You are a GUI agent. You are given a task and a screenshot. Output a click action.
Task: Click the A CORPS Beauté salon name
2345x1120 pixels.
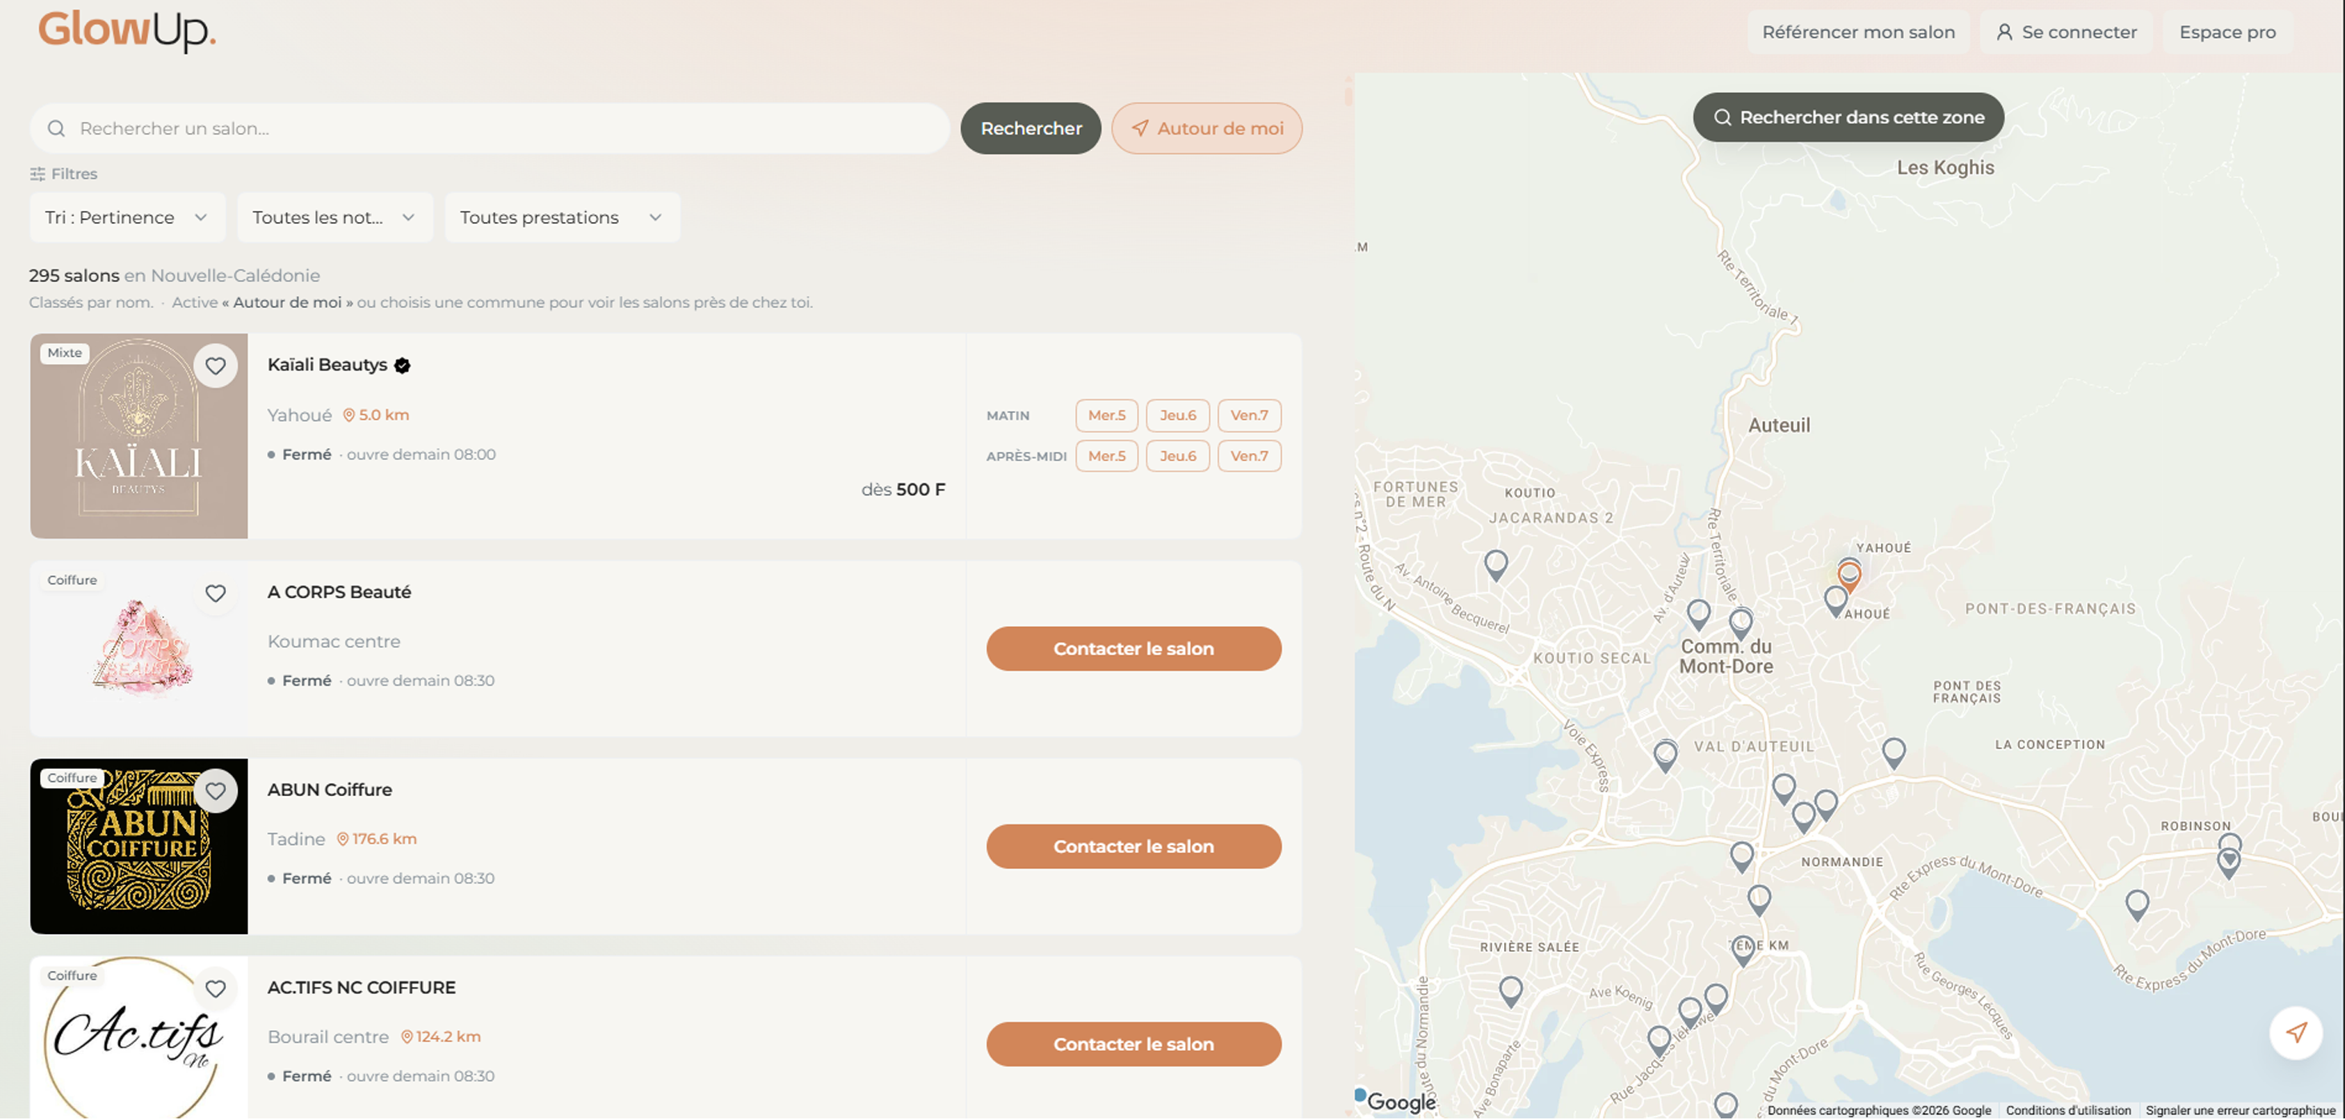[x=338, y=592]
